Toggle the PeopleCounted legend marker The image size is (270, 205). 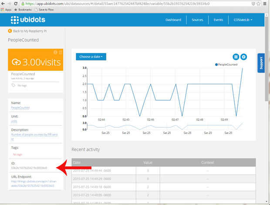pyautogui.click(x=216, y=65)
